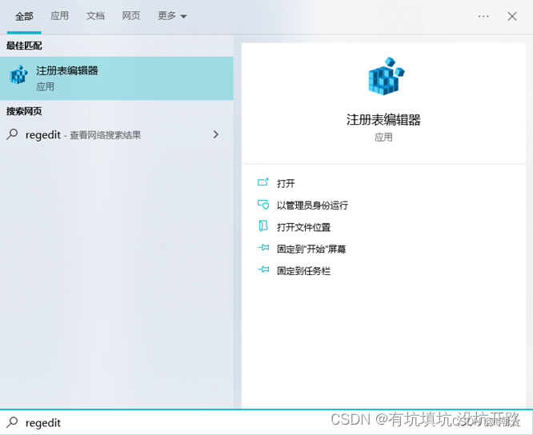Switch to the 文档 tab
Image resolution: width=533 pixels, height=435 pixels.
pos(95,16)
